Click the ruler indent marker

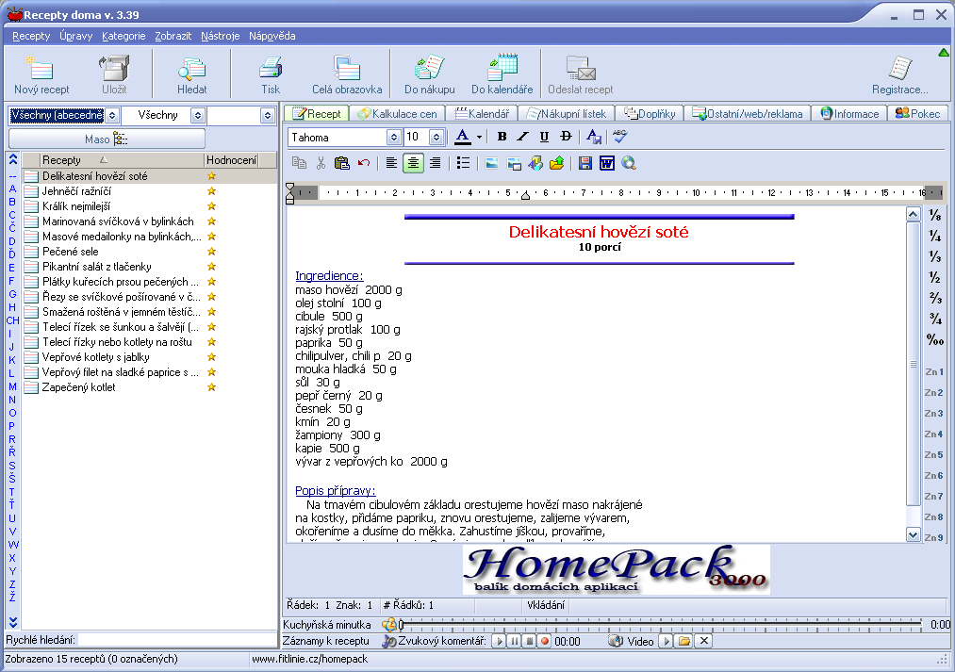point(526,195)
